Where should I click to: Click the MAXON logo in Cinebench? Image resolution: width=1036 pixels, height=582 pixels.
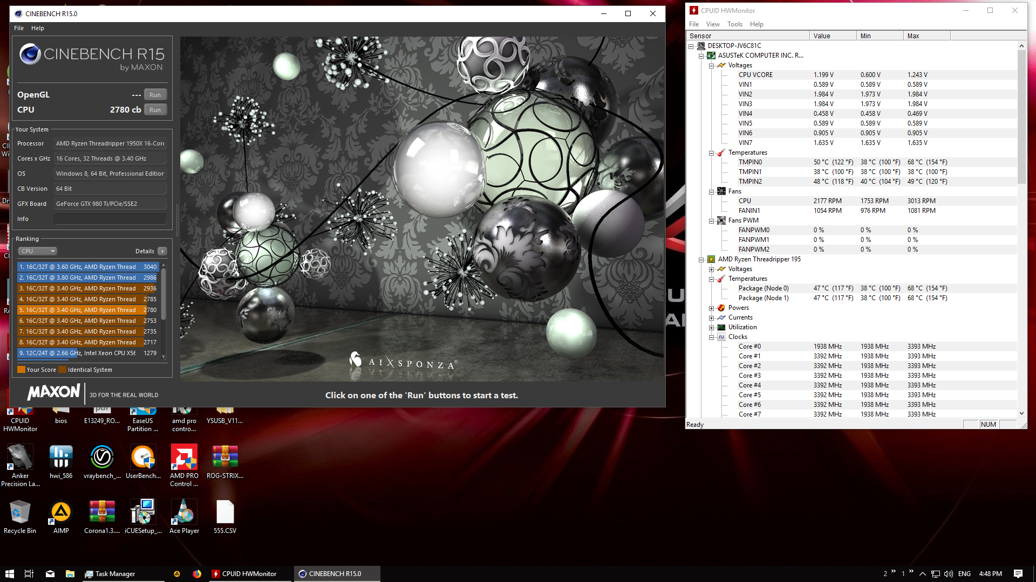53,392
